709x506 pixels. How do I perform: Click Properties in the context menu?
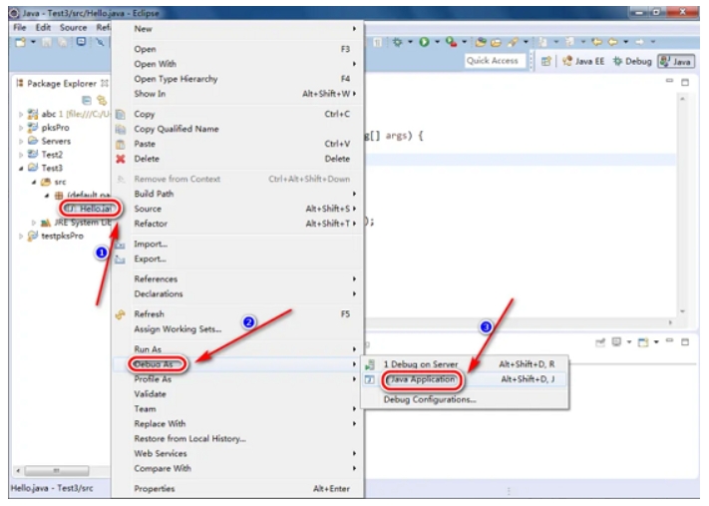click(155, 489)
